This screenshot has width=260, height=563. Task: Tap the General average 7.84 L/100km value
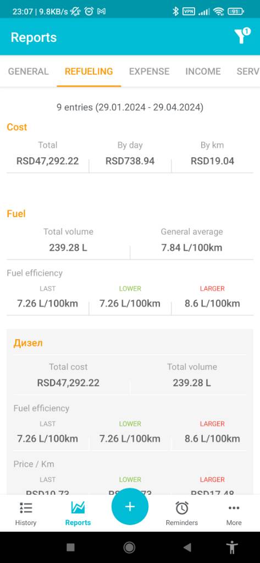(x=192, y=247)
